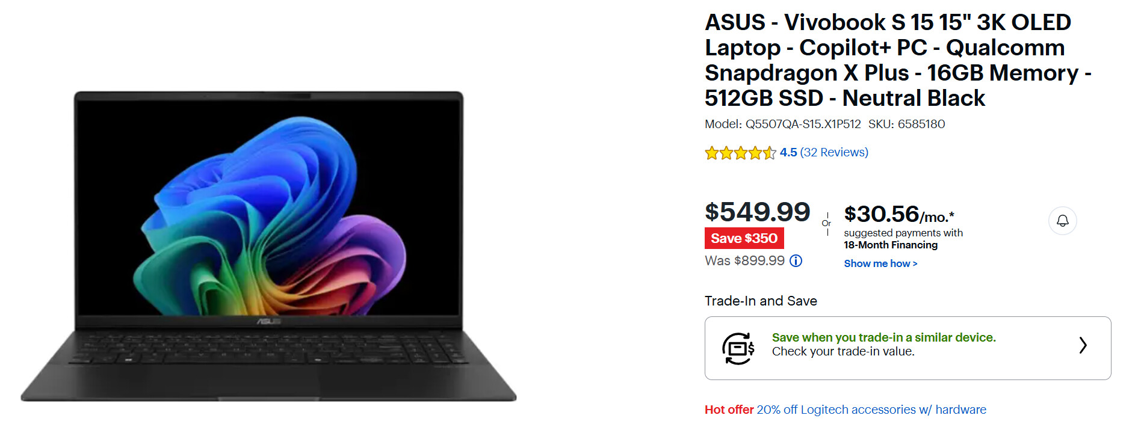Click the 4.5 rating score

pyautogui.click(x=788, y=153)
